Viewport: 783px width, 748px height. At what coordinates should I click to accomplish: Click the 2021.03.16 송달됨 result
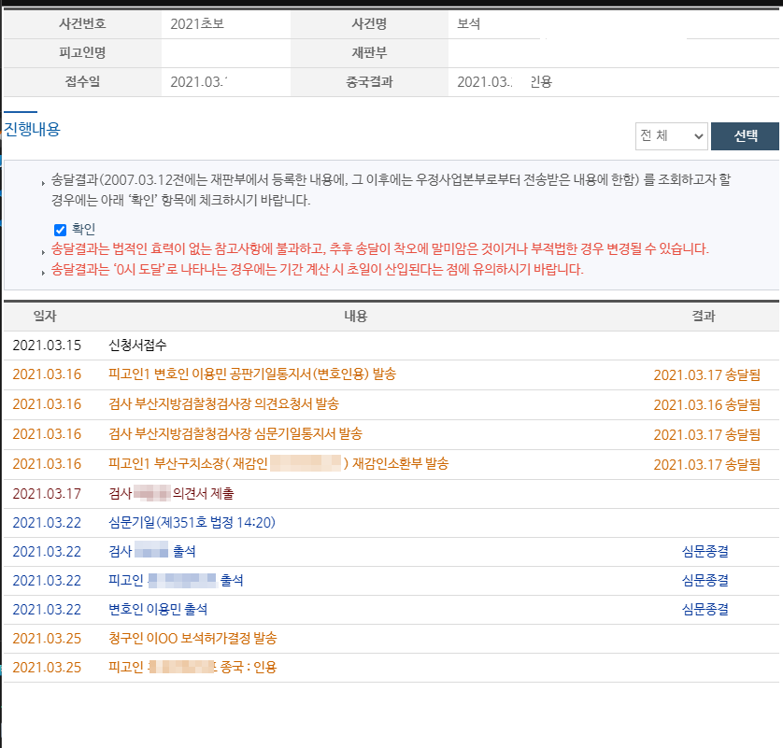pyautogui.click(x=706, y=404)
